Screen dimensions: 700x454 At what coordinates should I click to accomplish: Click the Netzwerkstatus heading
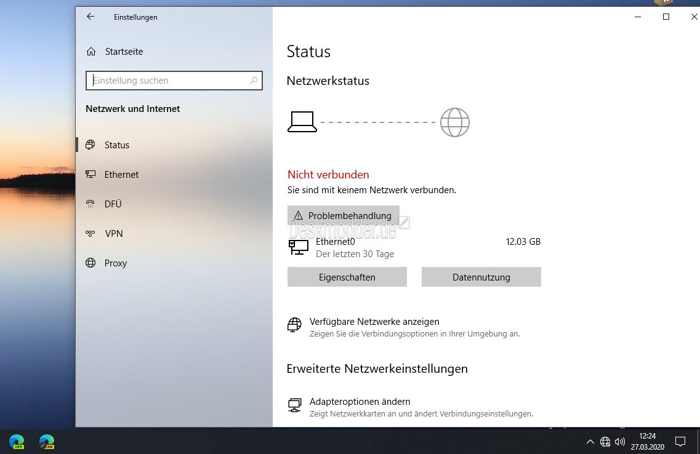[328, 81]
